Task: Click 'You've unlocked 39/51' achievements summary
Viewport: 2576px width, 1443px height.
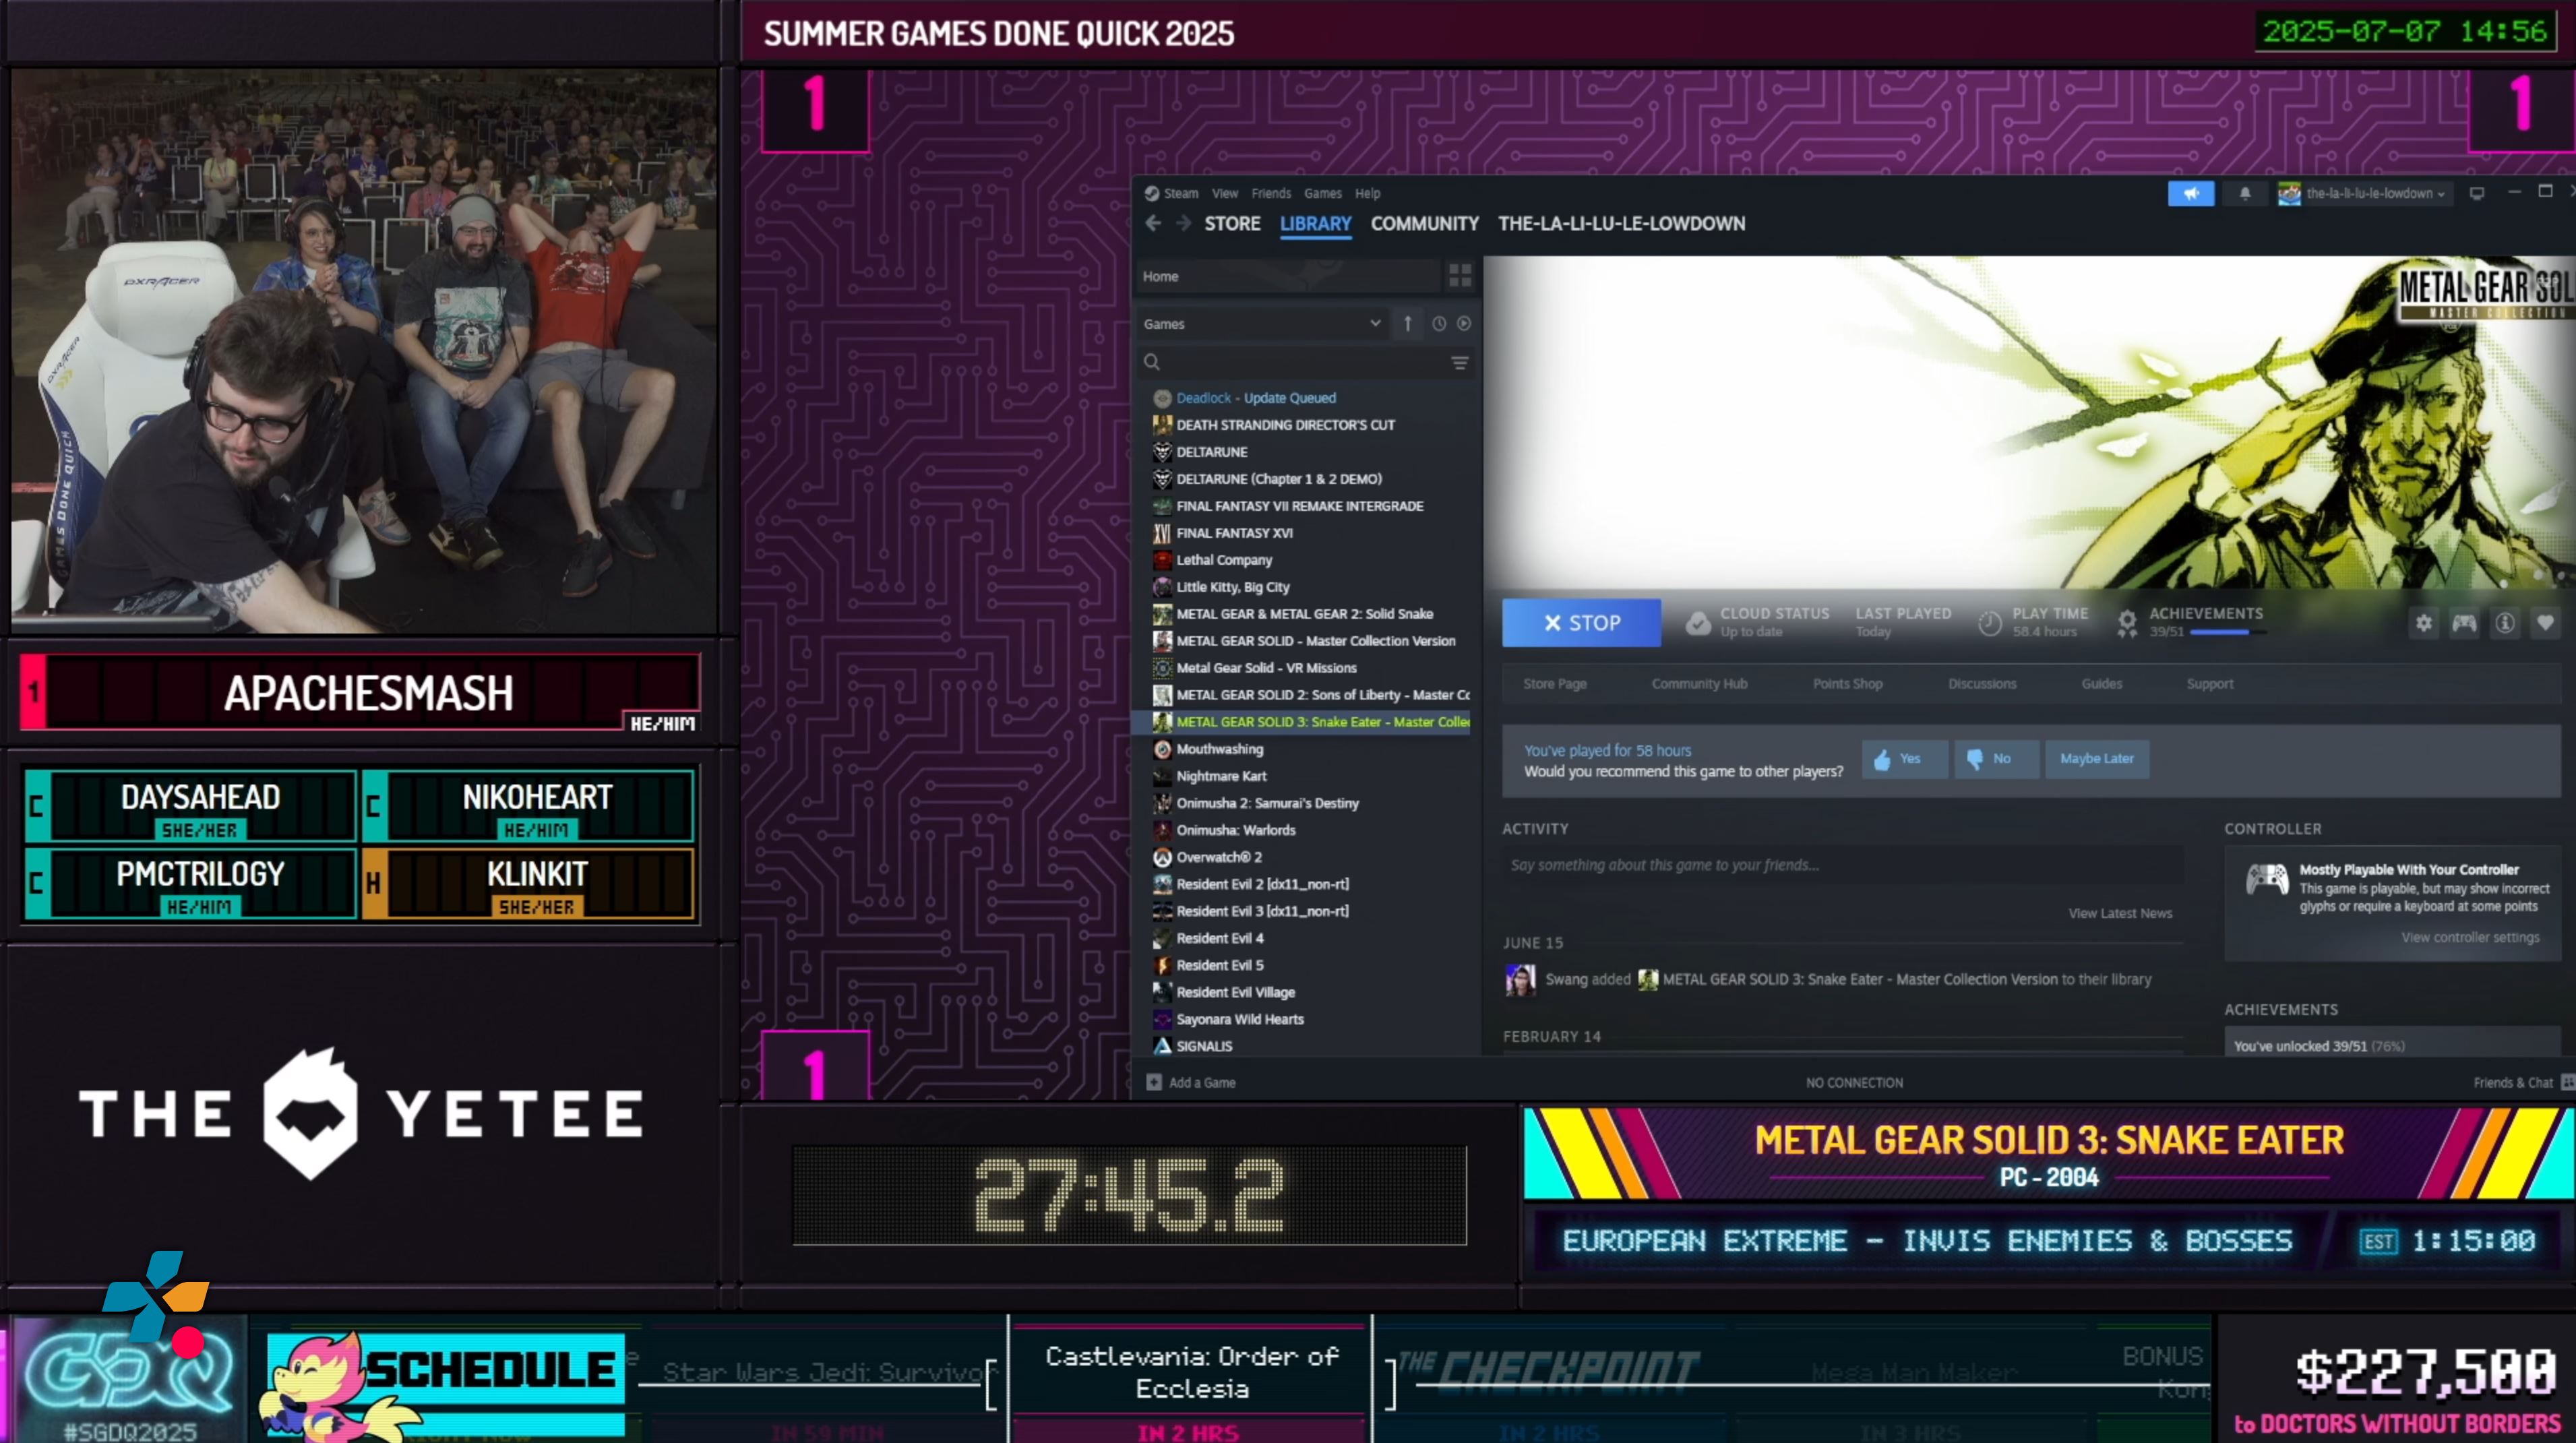Action: click(x=2319, y=1046)
